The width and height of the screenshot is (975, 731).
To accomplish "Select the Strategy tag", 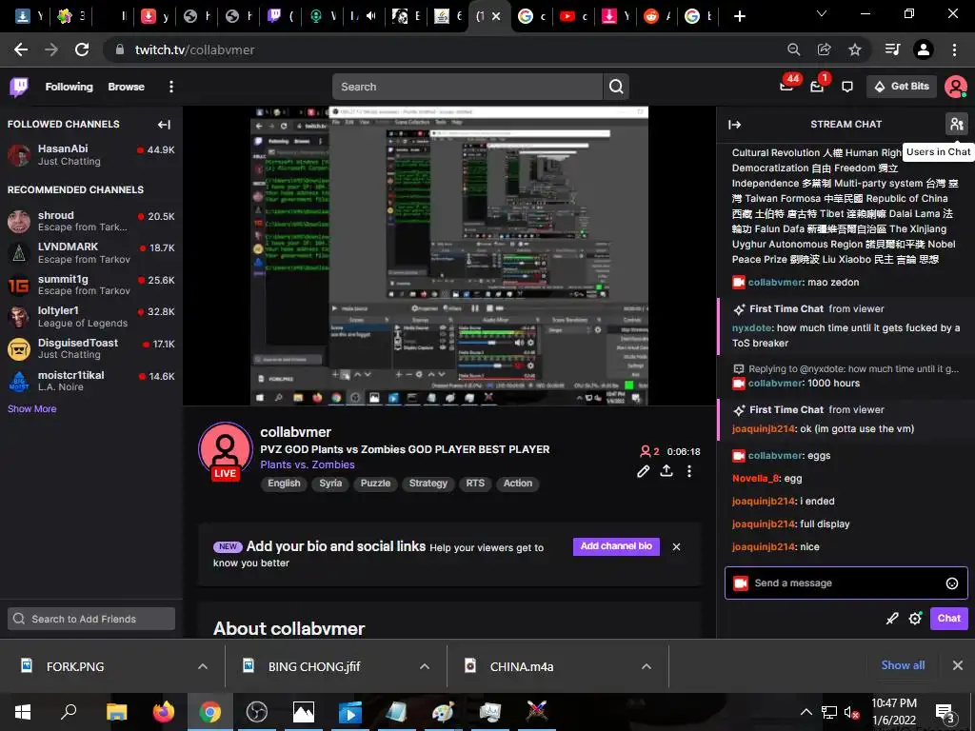I will pos(428,484).
